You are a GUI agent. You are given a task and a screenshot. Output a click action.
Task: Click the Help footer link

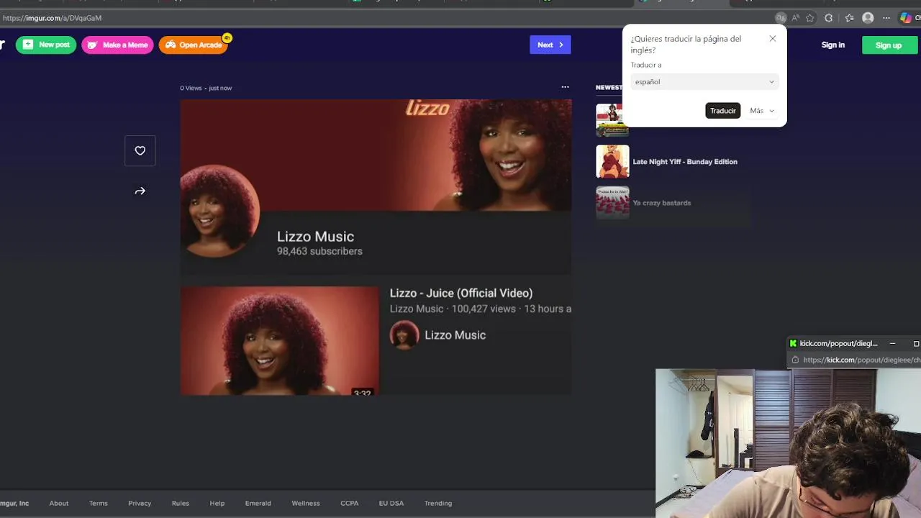point(217,504)
